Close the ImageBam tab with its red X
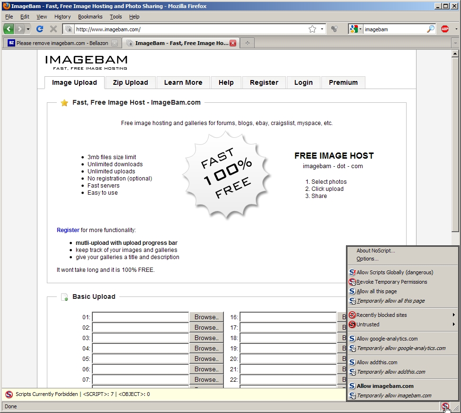 click(232, 43)
